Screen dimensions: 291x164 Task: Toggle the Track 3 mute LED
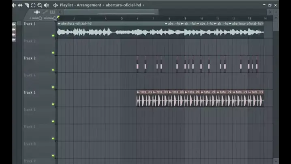pyautogui.click(x=53, y=70)
